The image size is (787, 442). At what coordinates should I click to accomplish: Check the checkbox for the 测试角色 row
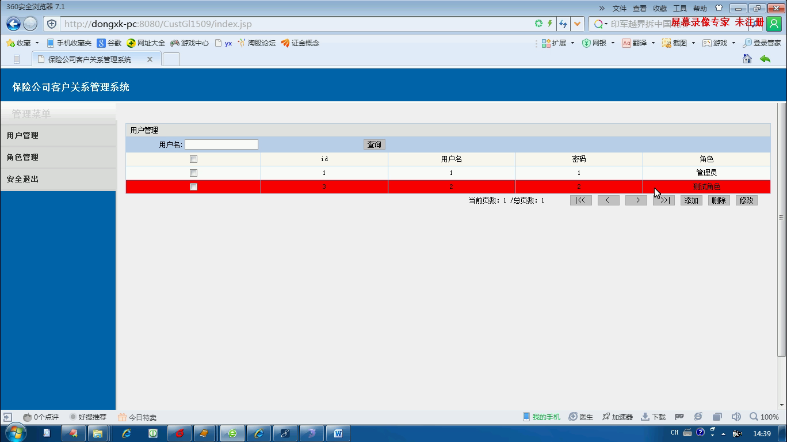(x=193, y=186)
